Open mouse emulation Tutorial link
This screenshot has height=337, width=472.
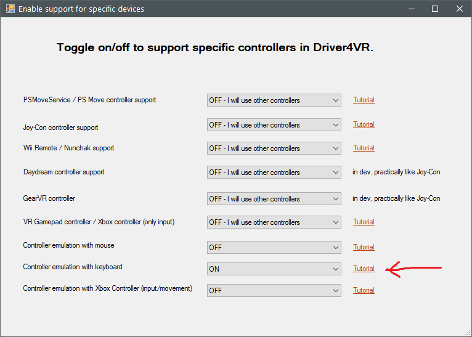tap(364, 247)
